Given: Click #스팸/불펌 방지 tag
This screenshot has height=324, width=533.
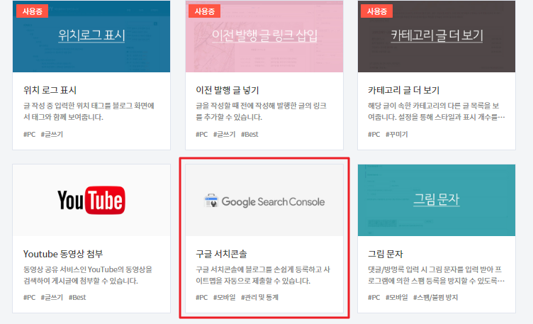Looking at the screenshot, I should point(435,298).
